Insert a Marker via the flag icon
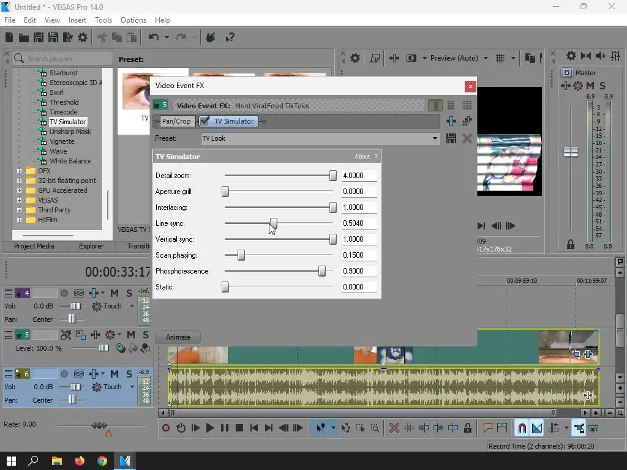This screenshot has height=470, width=627. click(487, 428)
